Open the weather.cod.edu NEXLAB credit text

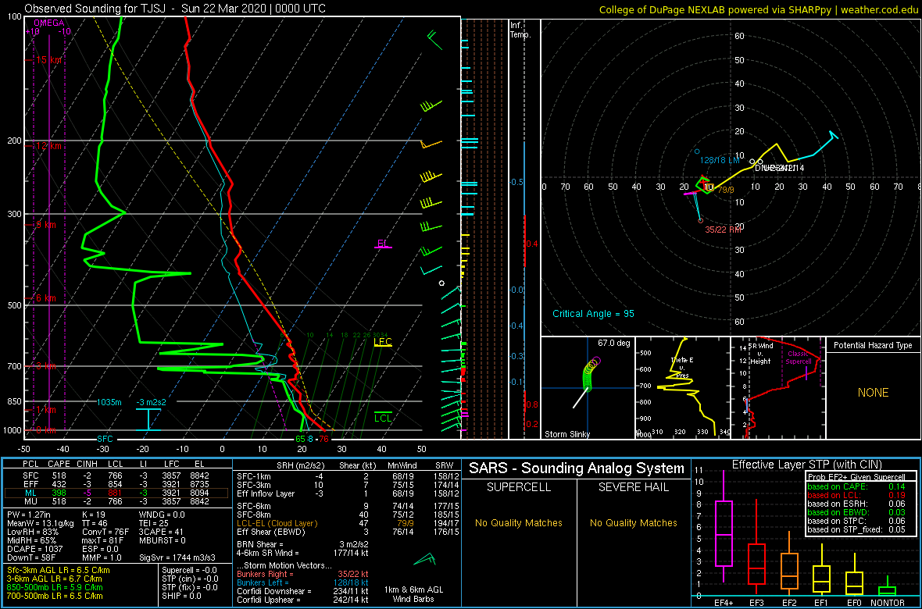(x=758, y=9)
